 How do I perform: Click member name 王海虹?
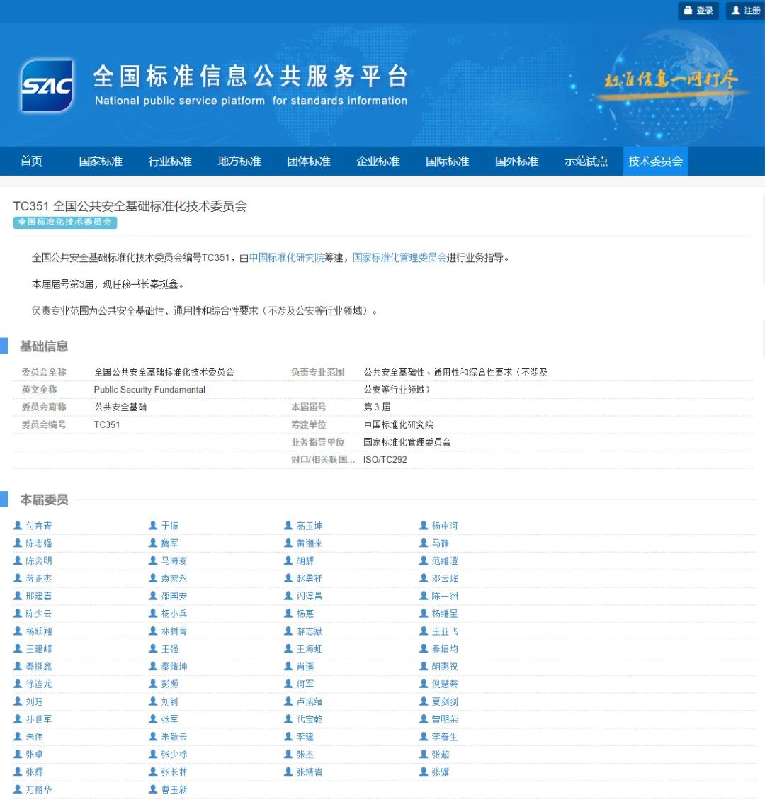[x=310, y=648]
